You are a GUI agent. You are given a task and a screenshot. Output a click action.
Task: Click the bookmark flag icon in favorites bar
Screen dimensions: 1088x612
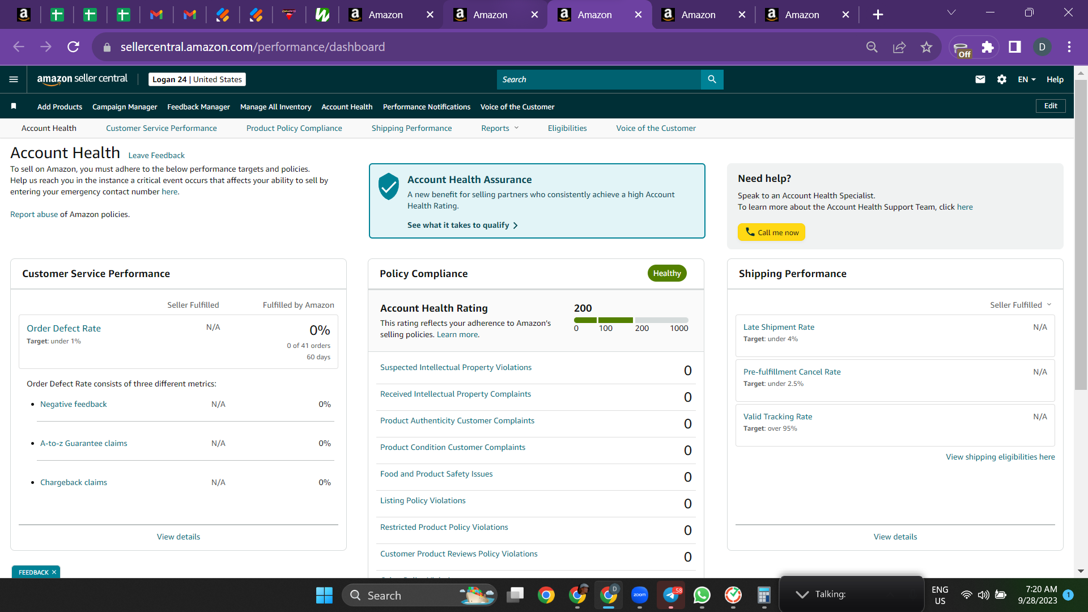tap(14, 106)
